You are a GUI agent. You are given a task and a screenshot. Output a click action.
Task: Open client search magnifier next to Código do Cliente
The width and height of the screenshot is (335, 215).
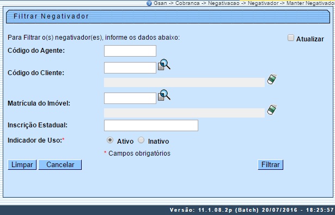point(164,65)
